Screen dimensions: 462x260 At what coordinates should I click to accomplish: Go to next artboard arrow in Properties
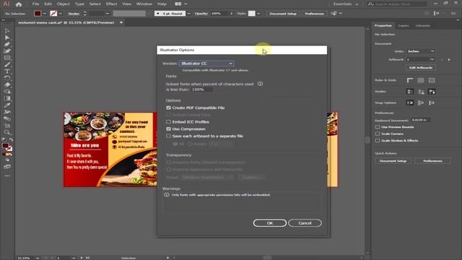point(449,59)
